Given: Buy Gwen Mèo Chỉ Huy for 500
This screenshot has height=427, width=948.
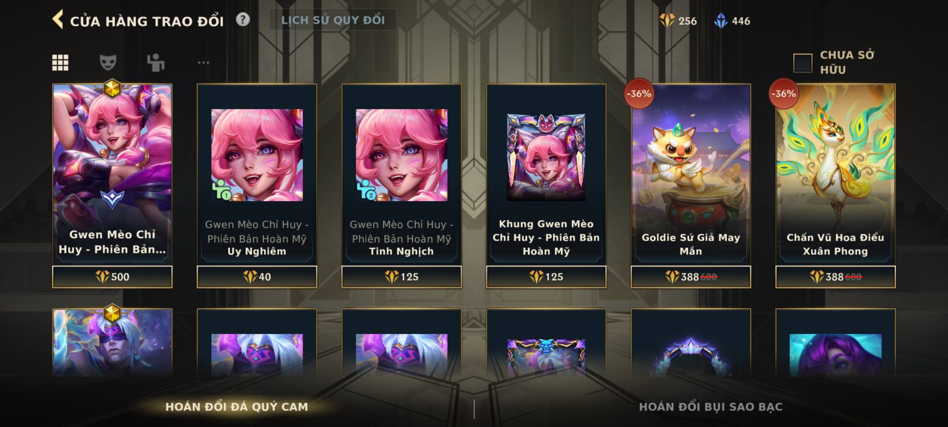Looking at the screenshot, I should pyautogui.click(x=112, y=277).
